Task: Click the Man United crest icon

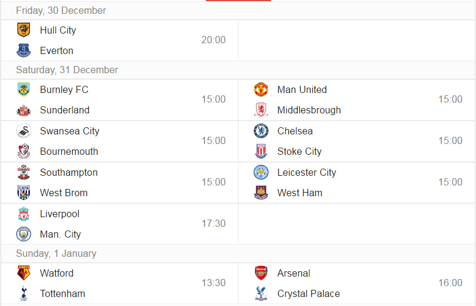Action: 261,89
